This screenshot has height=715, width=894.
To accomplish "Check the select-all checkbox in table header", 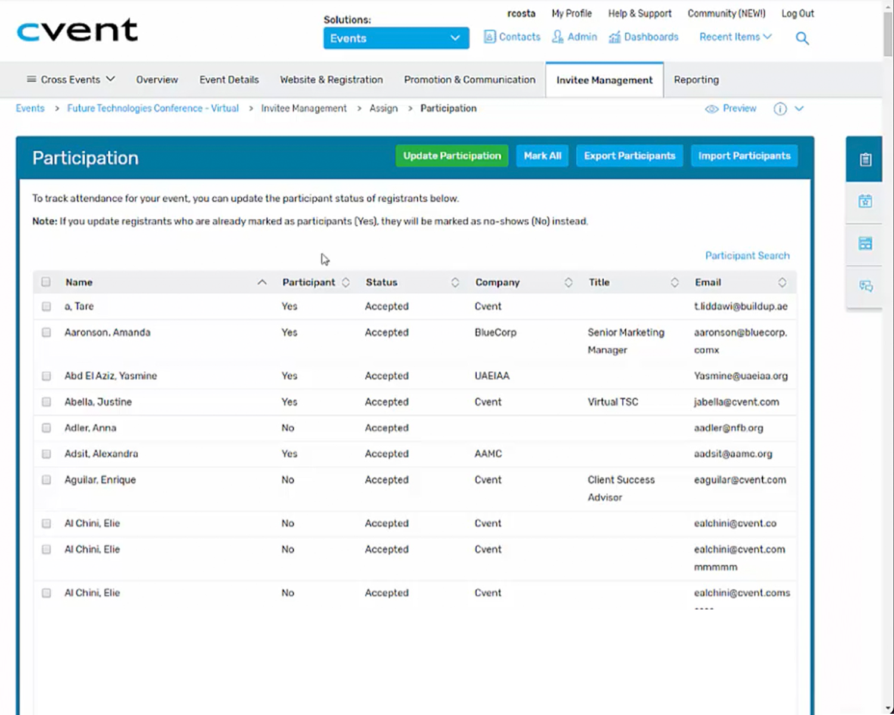I will (x=46, y=282).
